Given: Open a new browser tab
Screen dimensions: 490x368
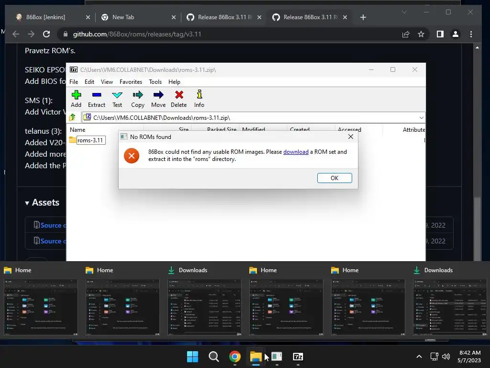Looking at the screenshot, I should [x=363, y=17].
